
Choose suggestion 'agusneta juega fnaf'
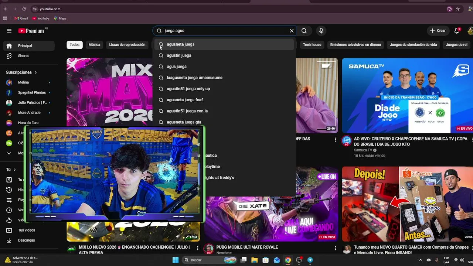[x=224, y=100]
